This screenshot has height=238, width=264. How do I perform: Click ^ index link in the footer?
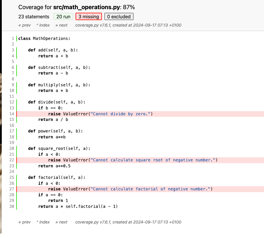pos(43,222)
